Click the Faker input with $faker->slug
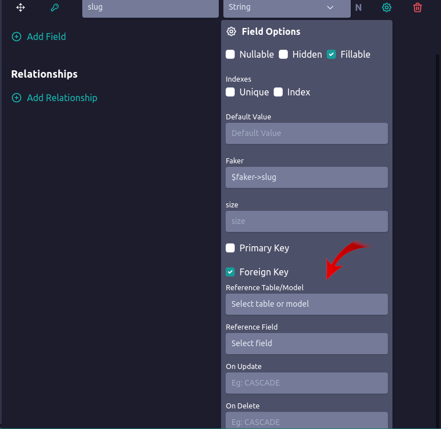 pos(307,177)
